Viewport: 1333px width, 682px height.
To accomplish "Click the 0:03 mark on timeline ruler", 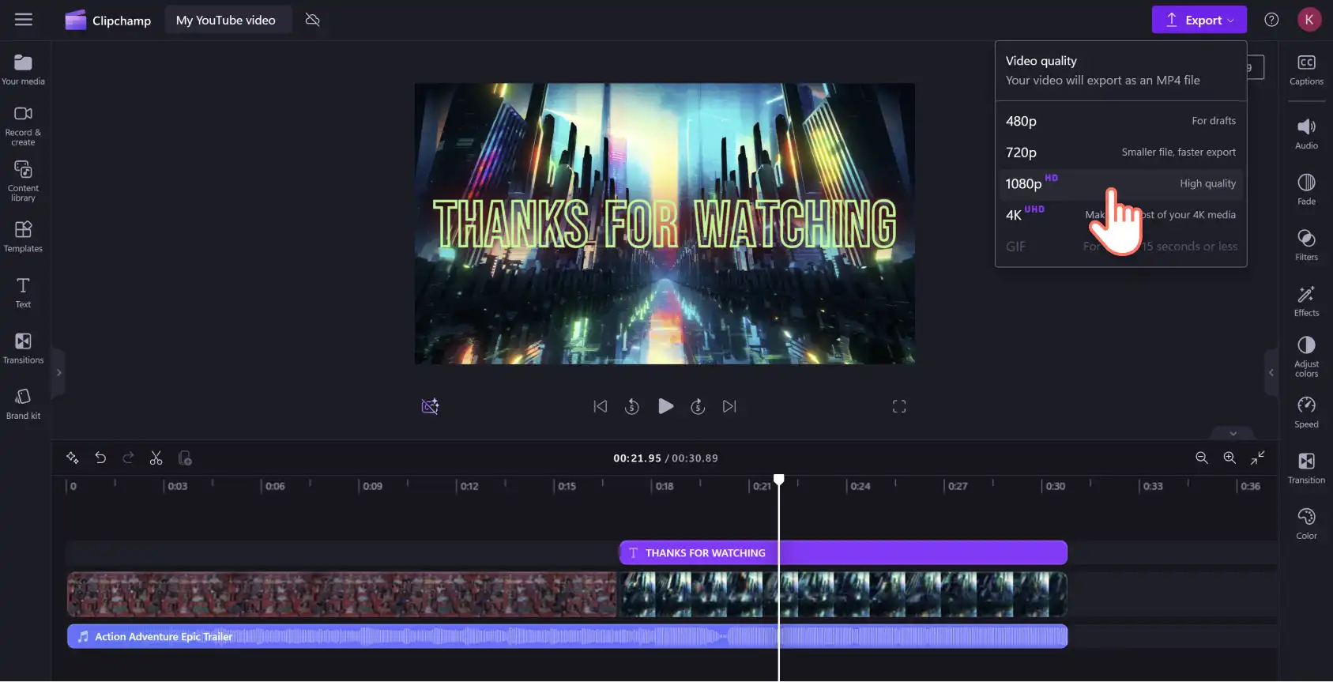I will click(177, 486).
